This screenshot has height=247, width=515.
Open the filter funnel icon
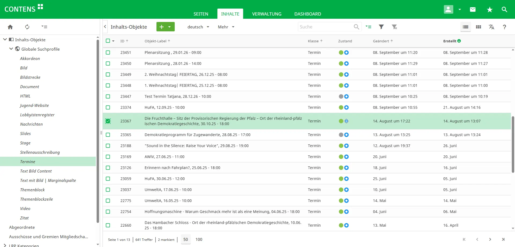tap(381, 27)
